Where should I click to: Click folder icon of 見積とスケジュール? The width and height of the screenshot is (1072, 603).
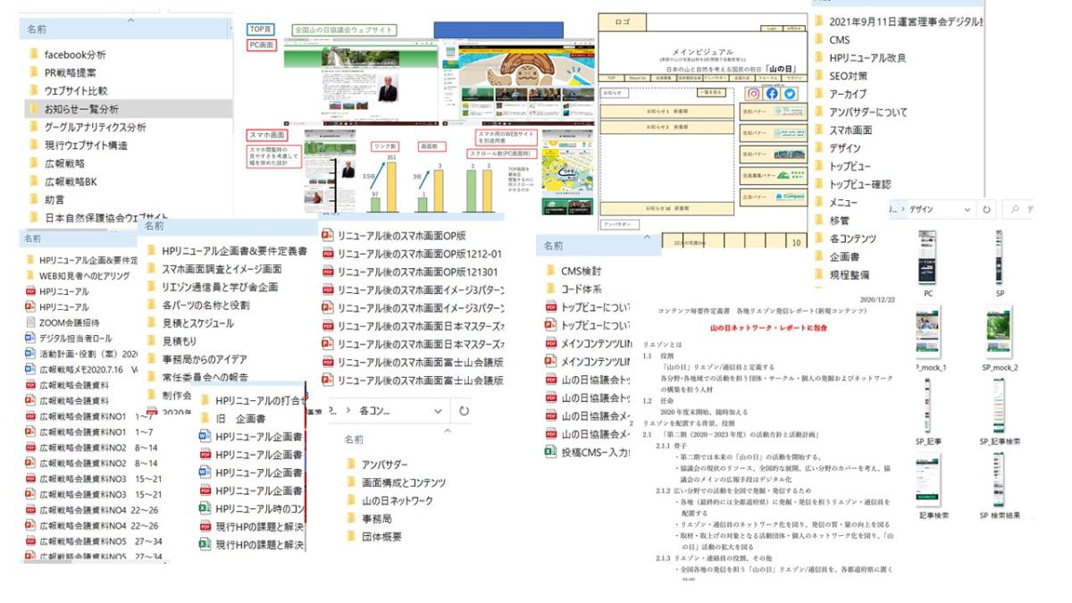coord(153,323)
